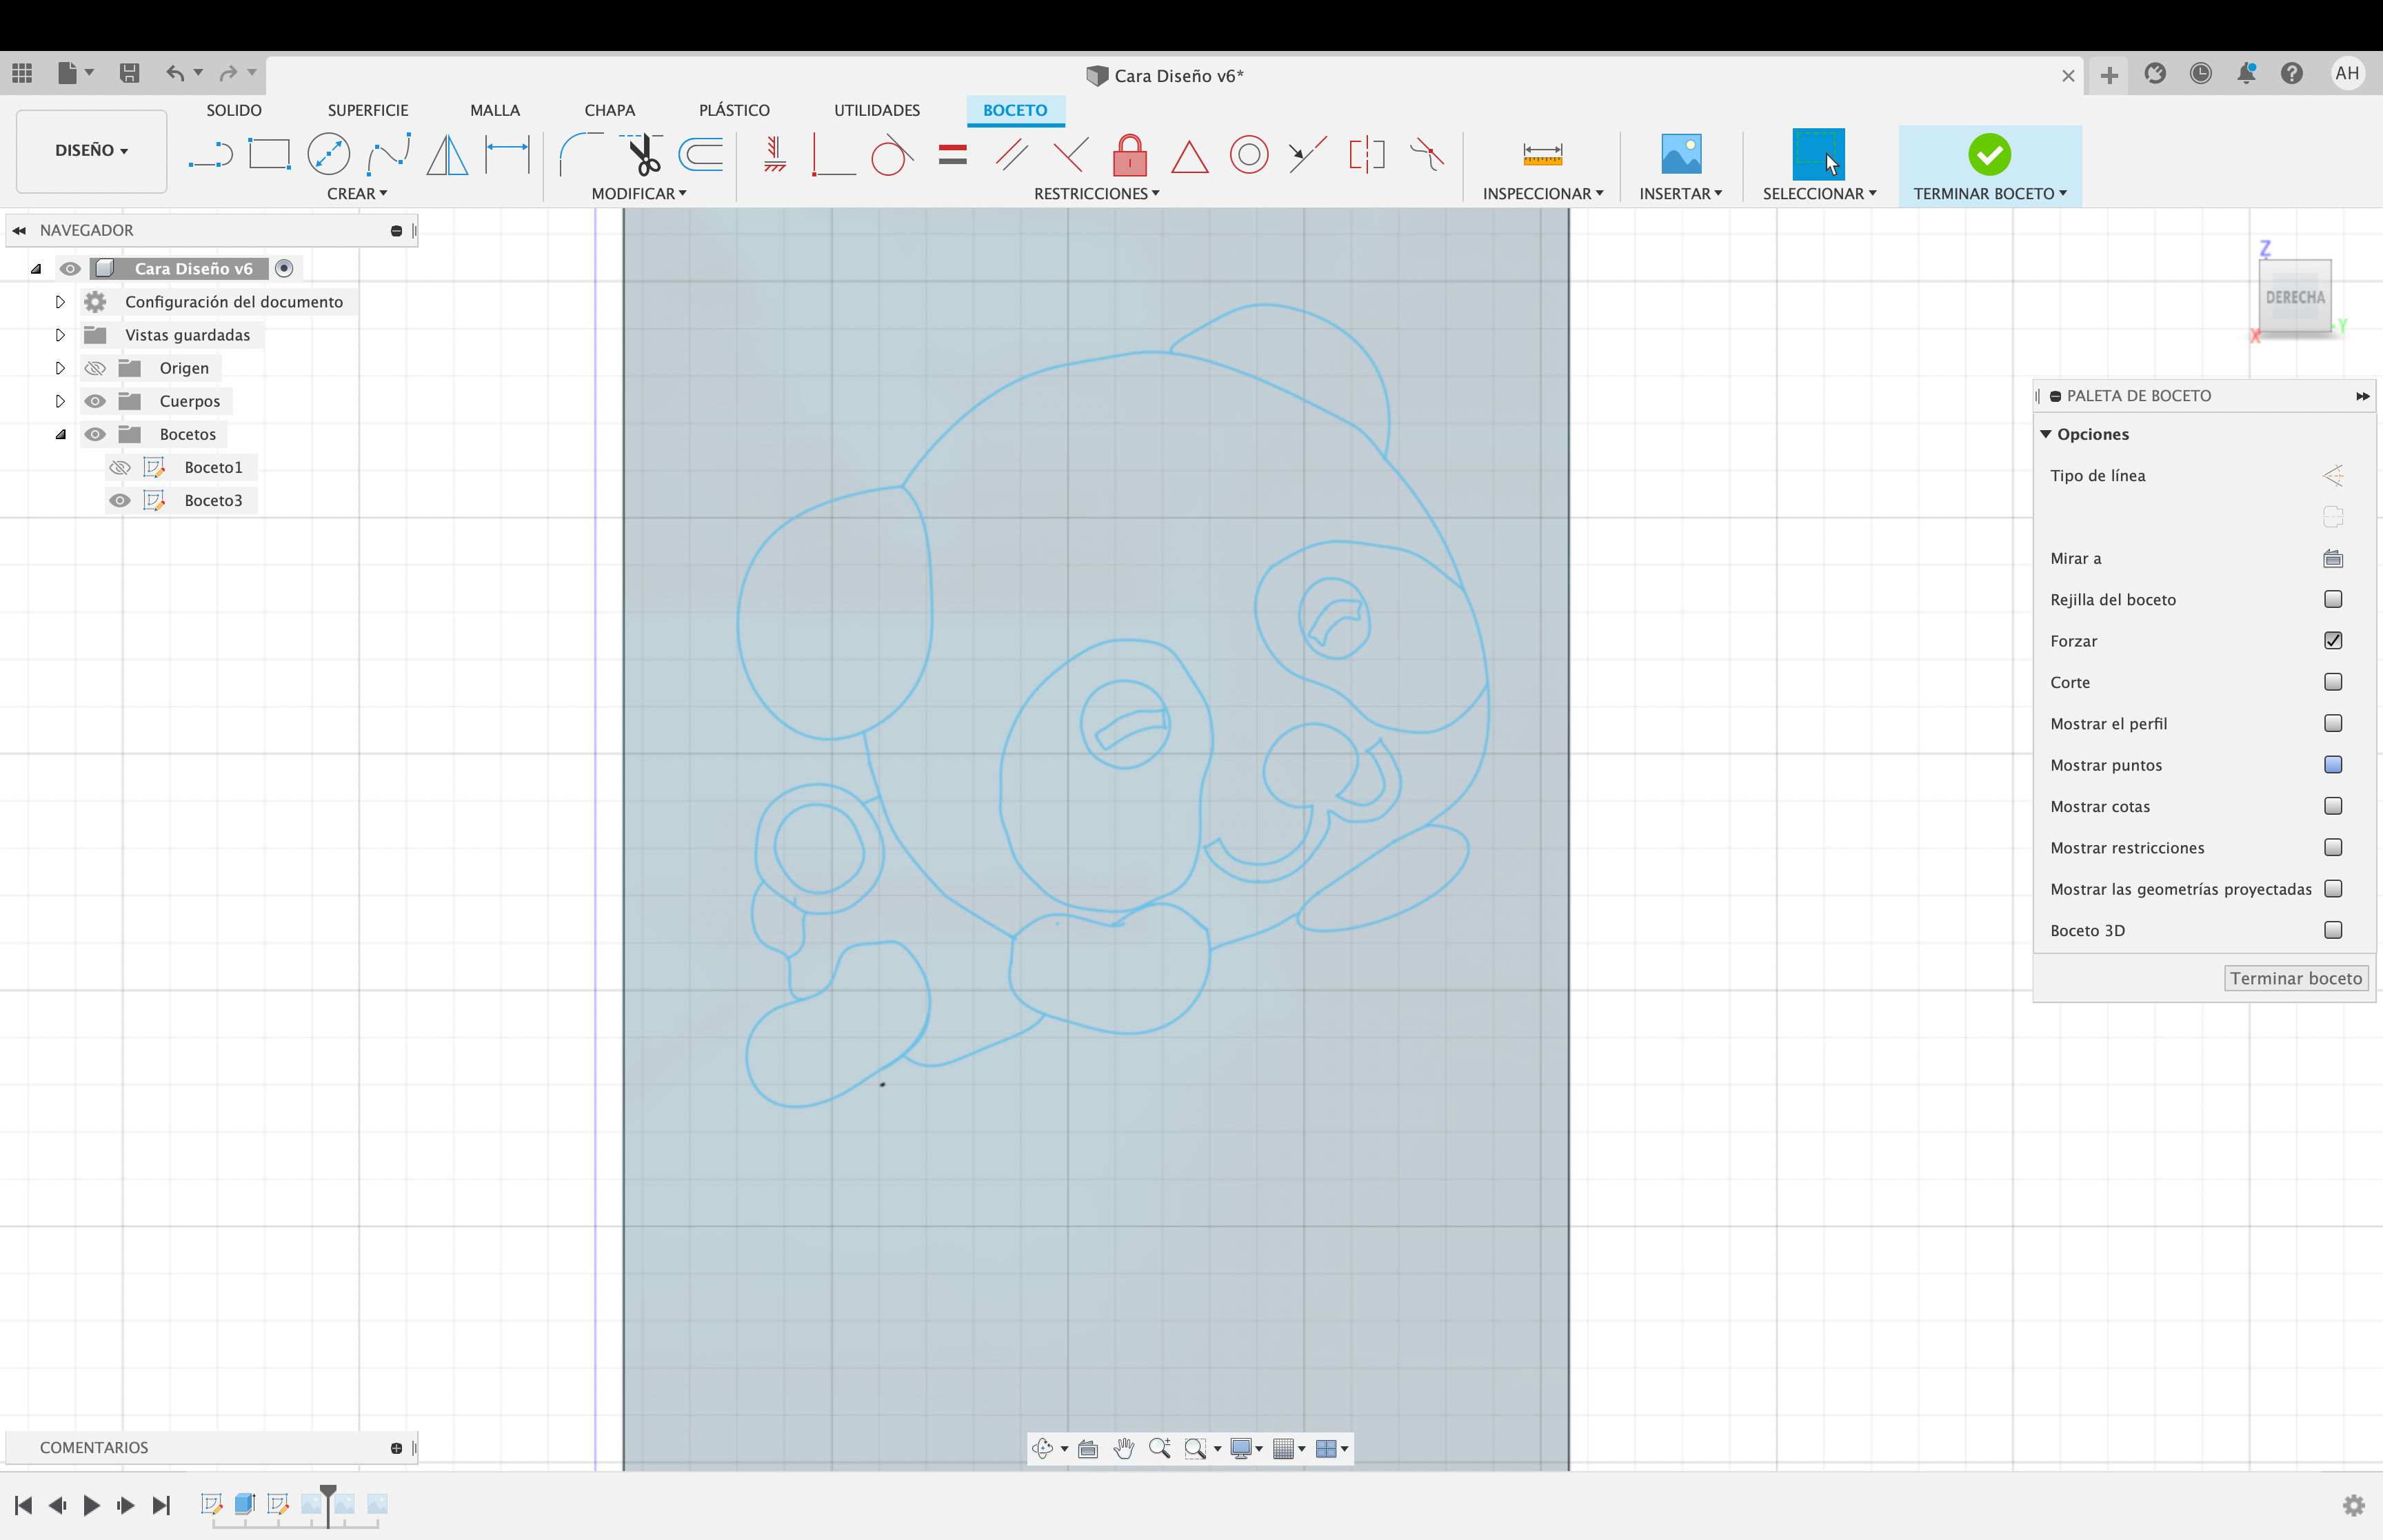Apply Perpendicular constraint
The width and height of the screenshot is (2383, 1540).
click(x=1070, y=154)
